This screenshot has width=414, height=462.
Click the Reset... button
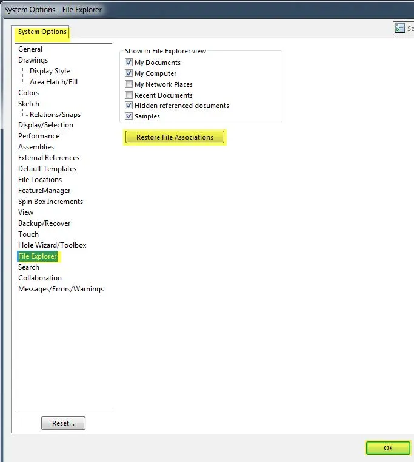coord(63,423)
